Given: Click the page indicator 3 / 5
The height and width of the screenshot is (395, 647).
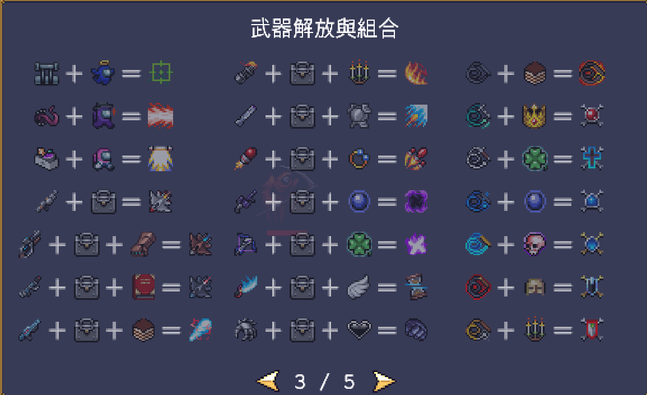Looking at the screenshot, I should tap(324, 382).
